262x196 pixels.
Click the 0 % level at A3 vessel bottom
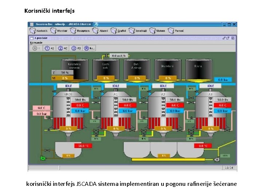tap(211, 128)
